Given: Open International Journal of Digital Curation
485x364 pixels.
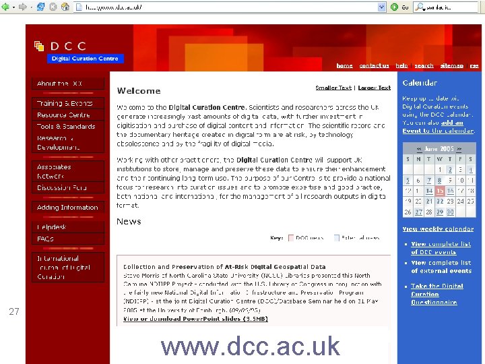Looking at the screenshot, I should tap(68, 268).
